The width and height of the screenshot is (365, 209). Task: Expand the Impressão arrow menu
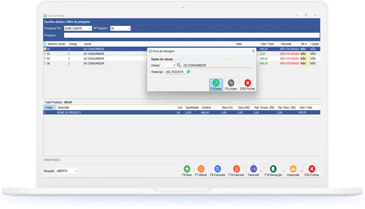tap(301, 171)
